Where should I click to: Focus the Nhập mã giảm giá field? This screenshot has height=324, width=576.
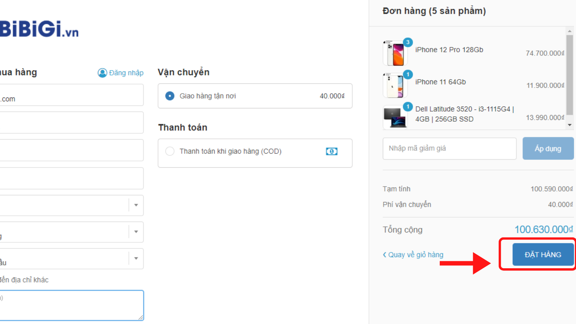click(450, 148)
